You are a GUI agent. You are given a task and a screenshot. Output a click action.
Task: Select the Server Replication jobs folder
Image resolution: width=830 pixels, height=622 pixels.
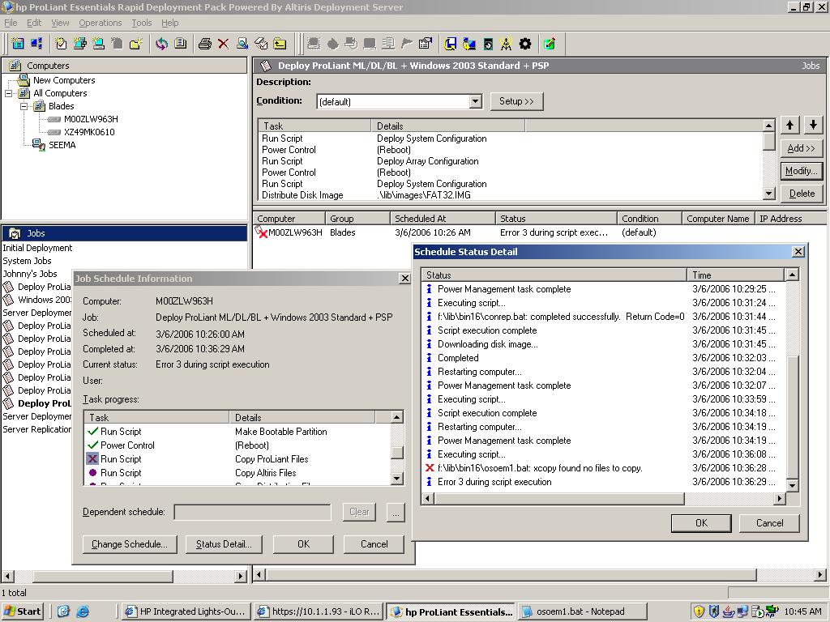37,429
